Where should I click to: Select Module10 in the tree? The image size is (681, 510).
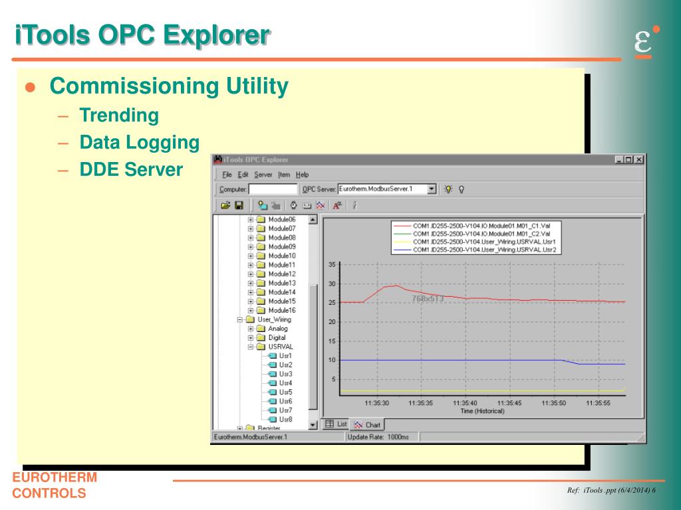(x=282, y=256)
